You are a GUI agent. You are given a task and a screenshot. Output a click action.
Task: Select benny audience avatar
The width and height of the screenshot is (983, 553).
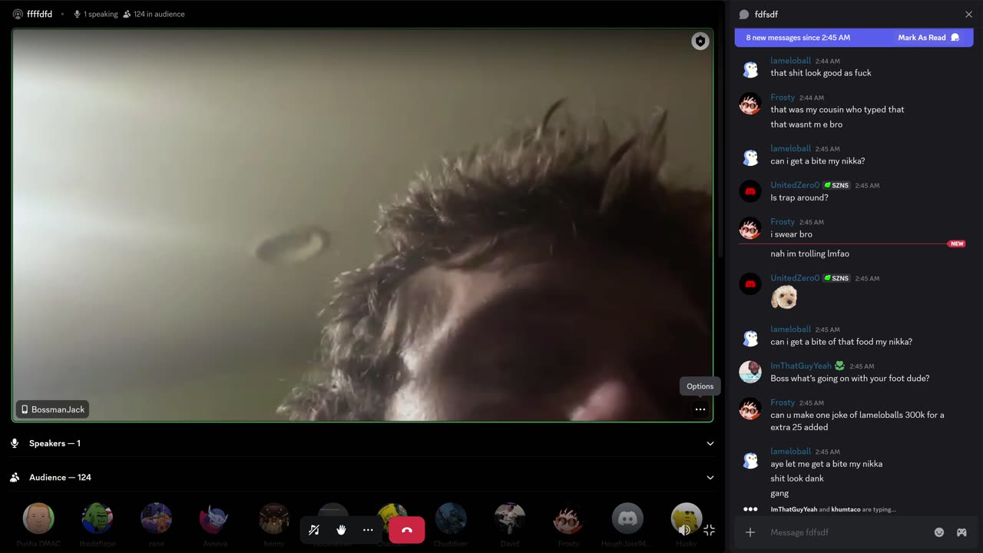(x=274, y=518)
